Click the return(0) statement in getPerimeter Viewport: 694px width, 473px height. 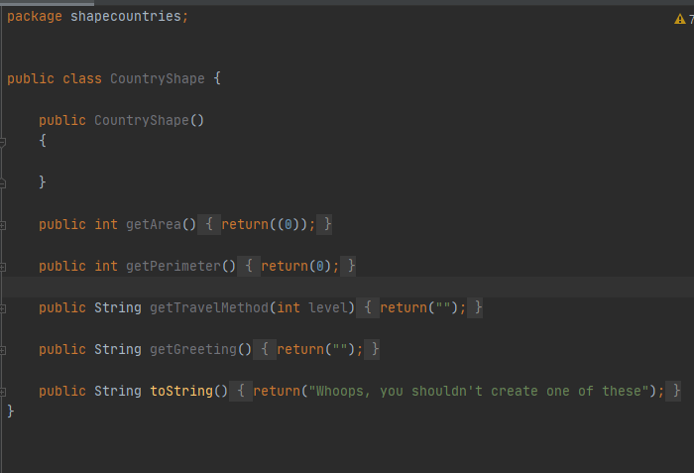(300, 266)
